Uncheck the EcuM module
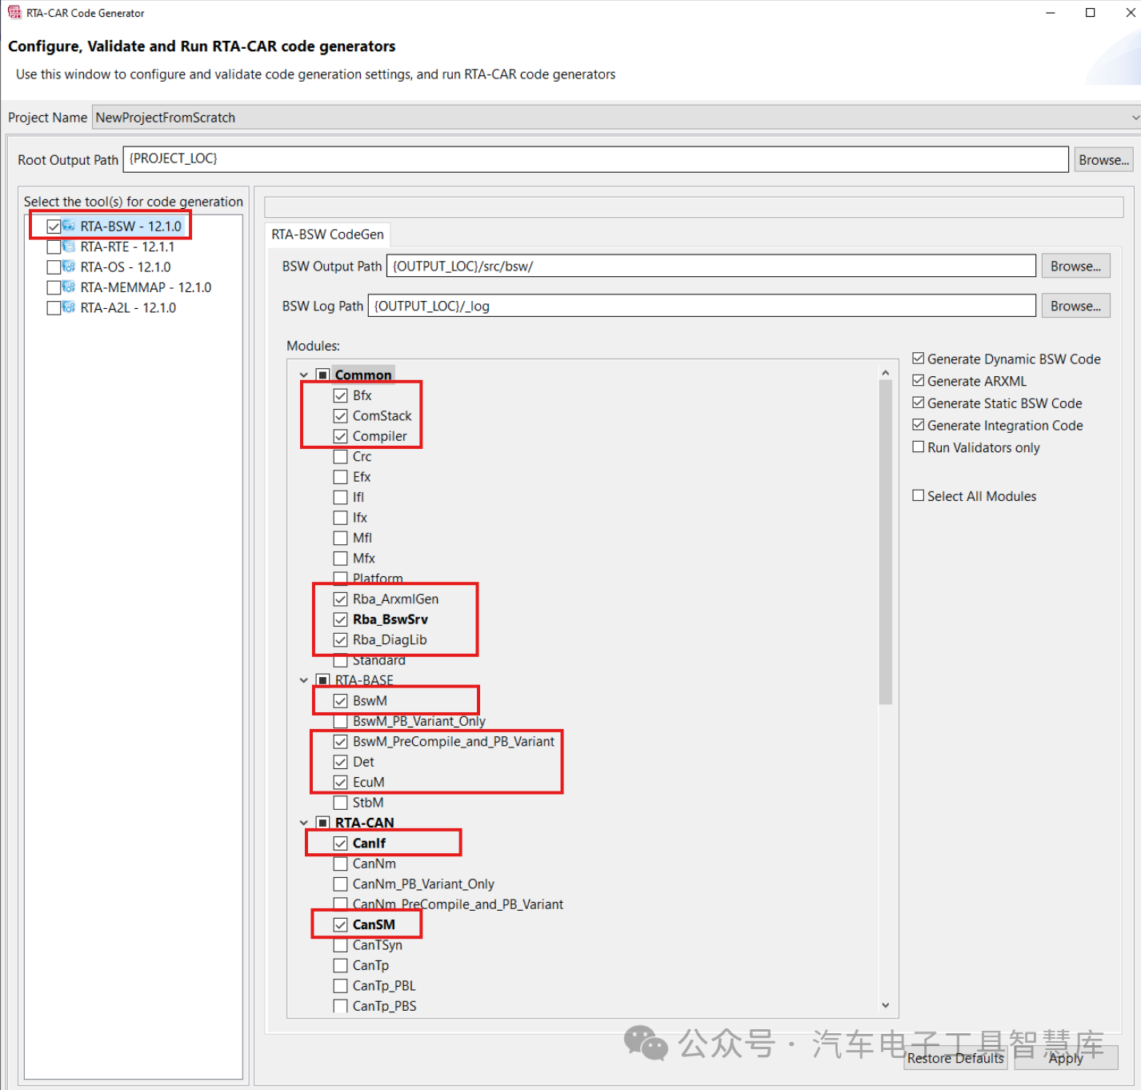 pos(341,782)
